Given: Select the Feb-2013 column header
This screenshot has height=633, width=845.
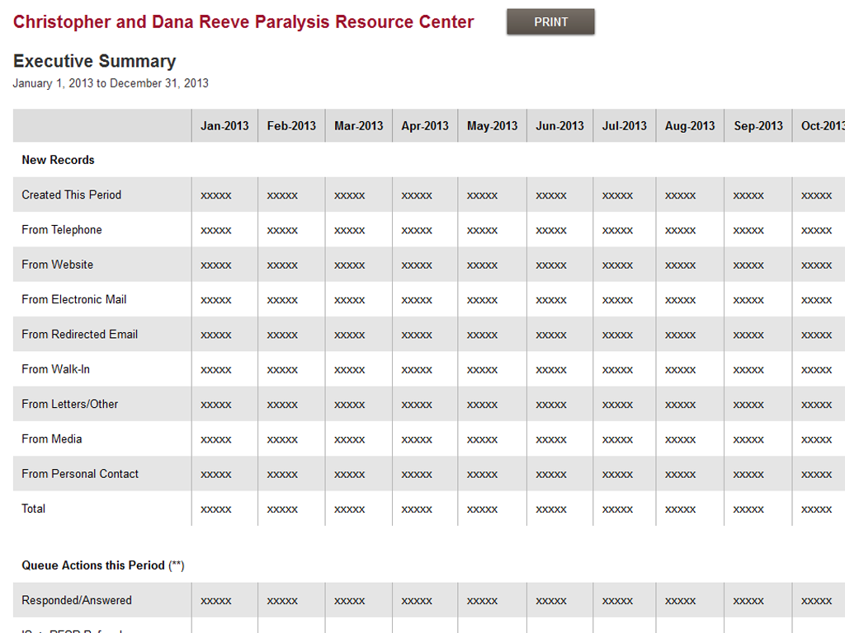Looking at the screenshot, I should coord(290,125).
